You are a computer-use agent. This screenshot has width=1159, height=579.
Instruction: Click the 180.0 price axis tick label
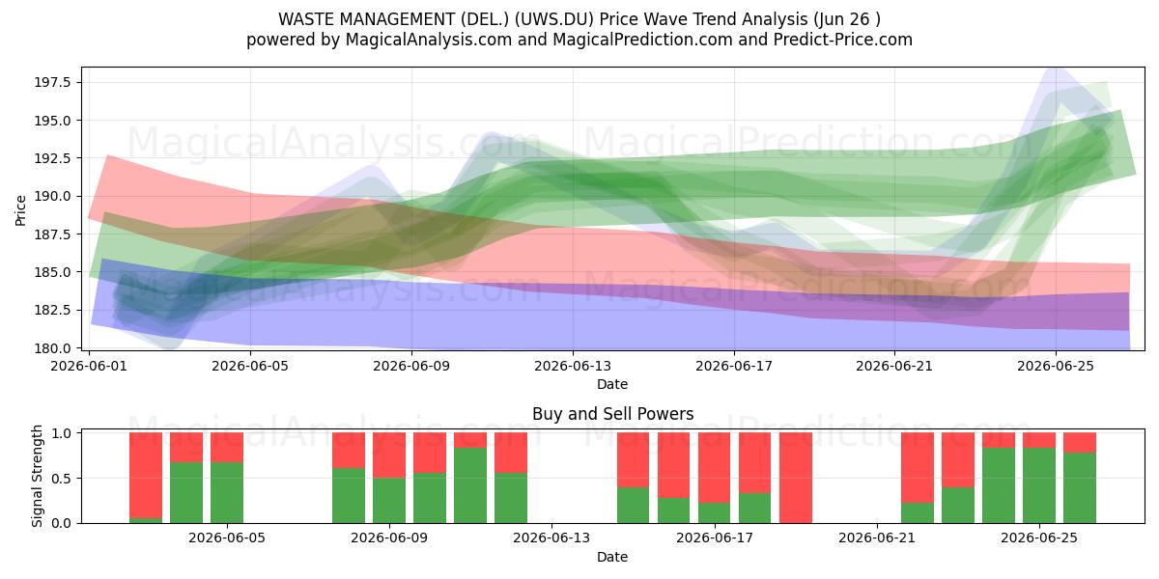click(53, 347)
